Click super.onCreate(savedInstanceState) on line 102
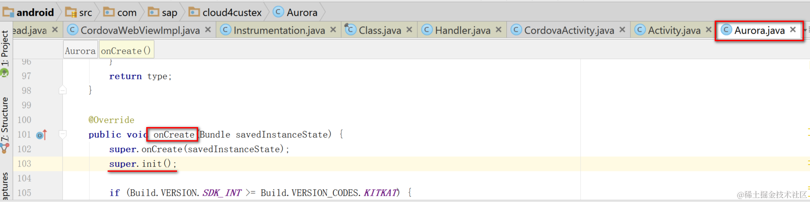 [x=199, y=149]
